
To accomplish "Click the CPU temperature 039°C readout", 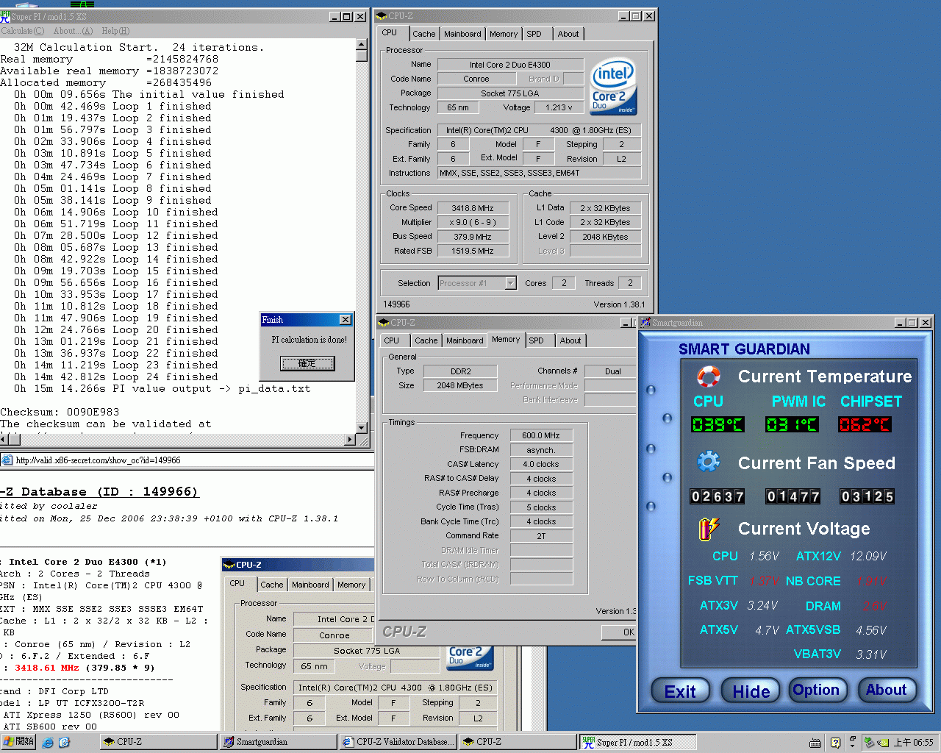I will (x=718, y=424).
